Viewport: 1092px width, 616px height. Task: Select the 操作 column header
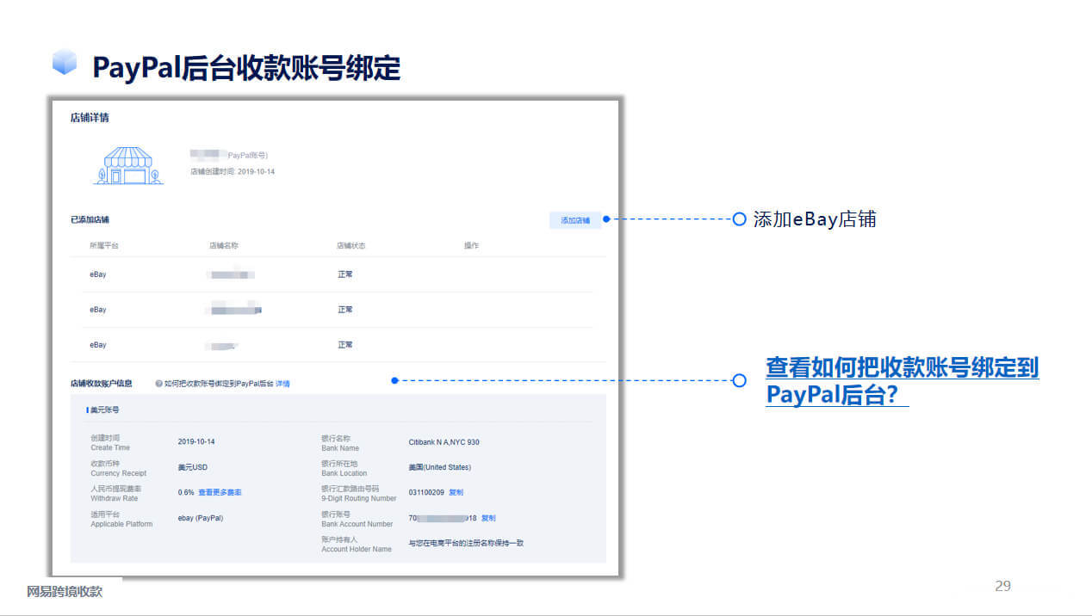(471, 246)
